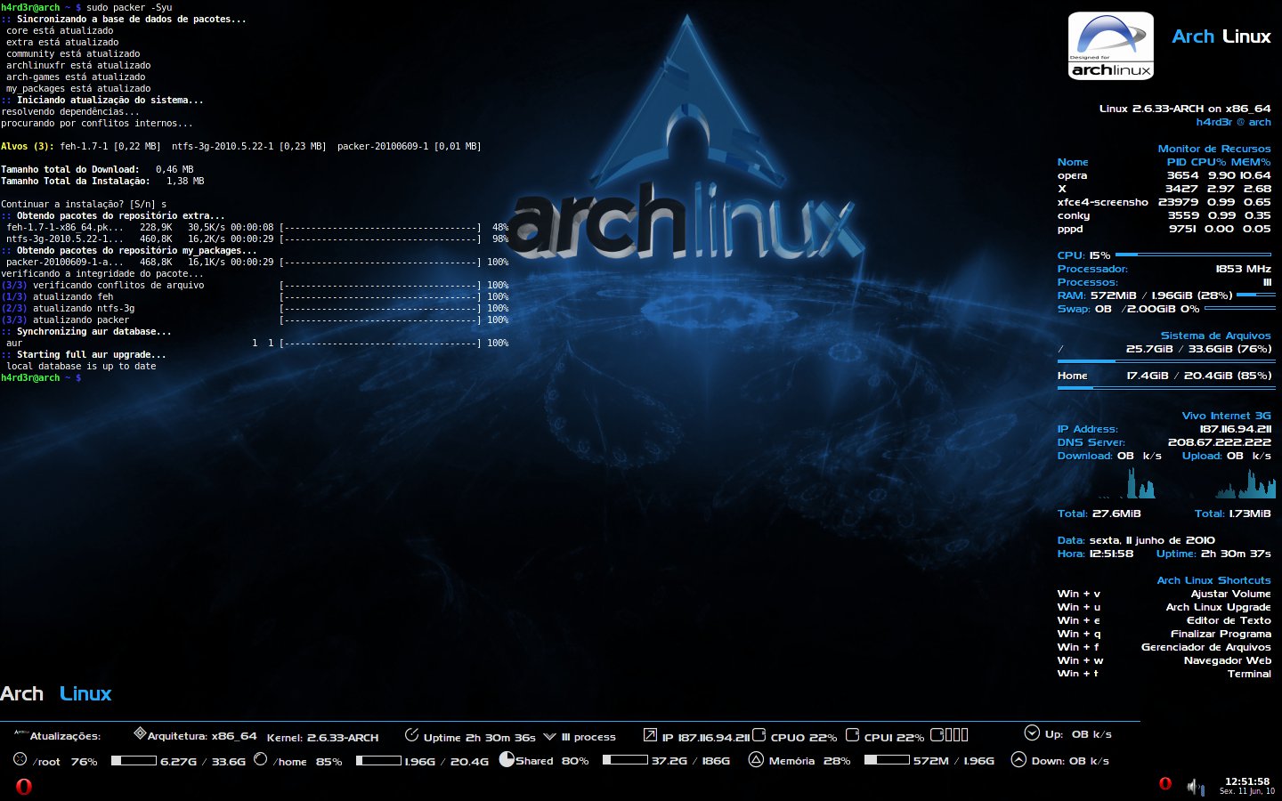This screenshot has width=1282, height=801.
Task: Click the 'Win + t Terminal' shortcut row
Action: click(1164, 674)
